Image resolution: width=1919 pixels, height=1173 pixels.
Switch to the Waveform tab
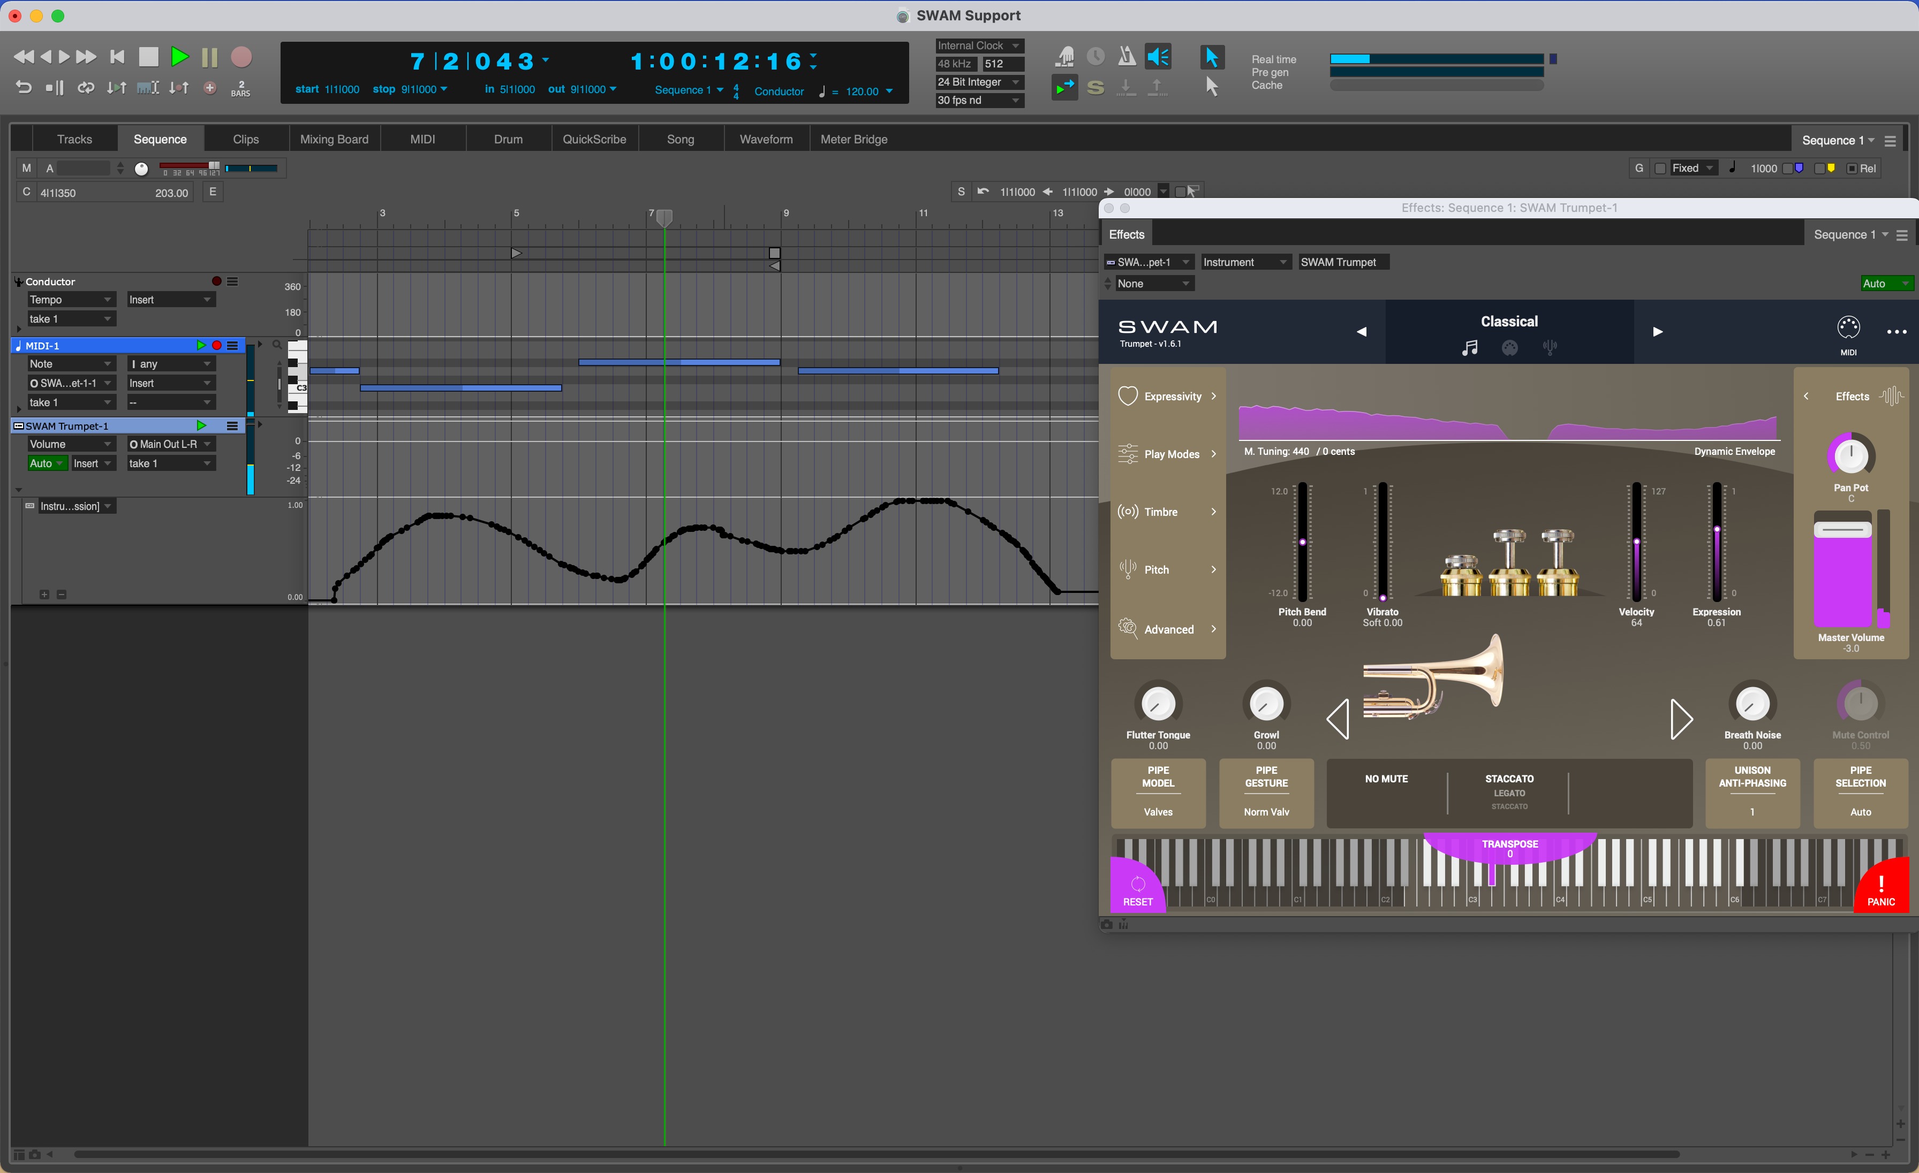click(766, 139)
